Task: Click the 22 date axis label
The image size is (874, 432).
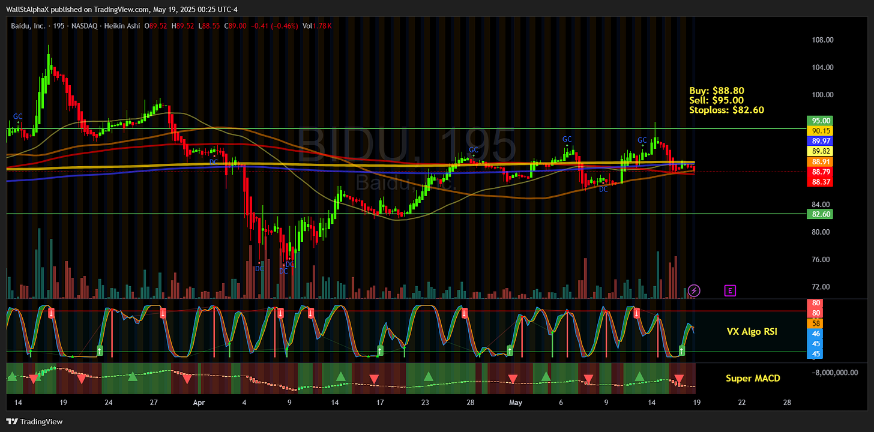Action: 742,403
